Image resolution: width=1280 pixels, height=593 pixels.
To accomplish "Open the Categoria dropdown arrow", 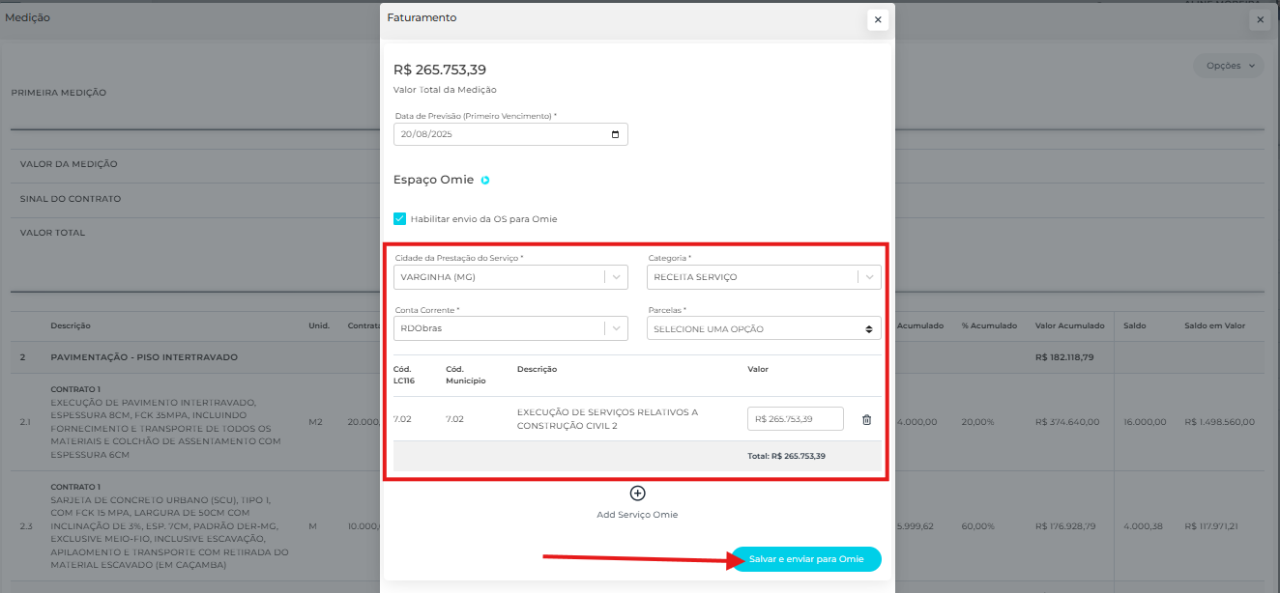I will tap(870, 277).
